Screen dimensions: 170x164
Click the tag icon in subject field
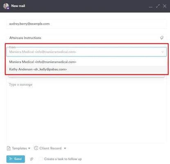coord(162,38)
